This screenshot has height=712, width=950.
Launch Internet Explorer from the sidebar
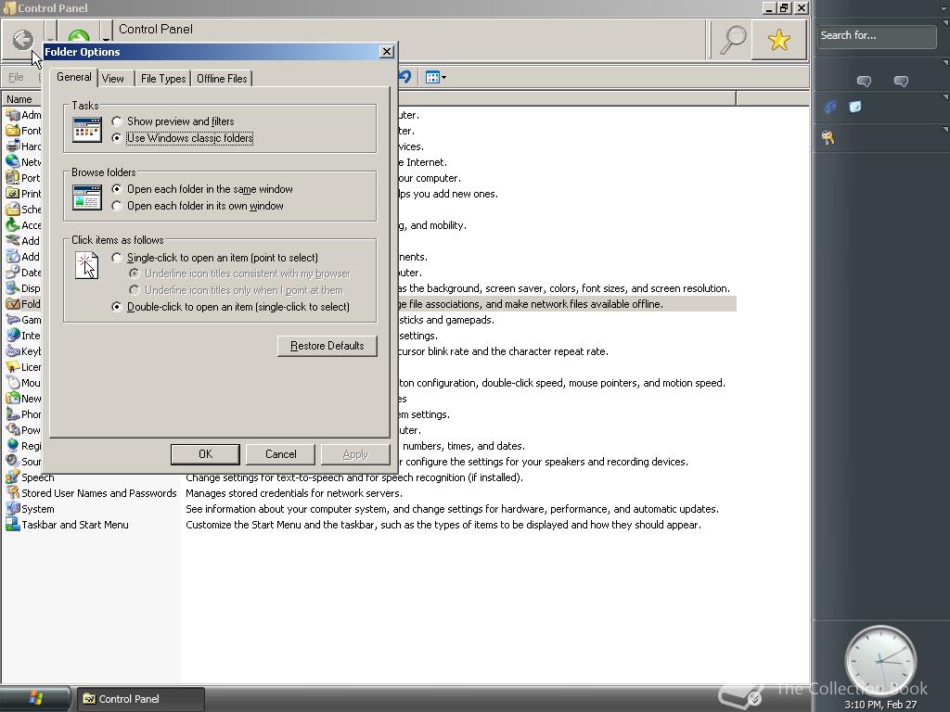coord(830,108)
